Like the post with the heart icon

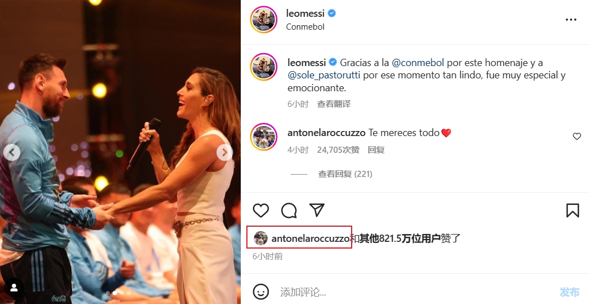[x=261, y=211]
